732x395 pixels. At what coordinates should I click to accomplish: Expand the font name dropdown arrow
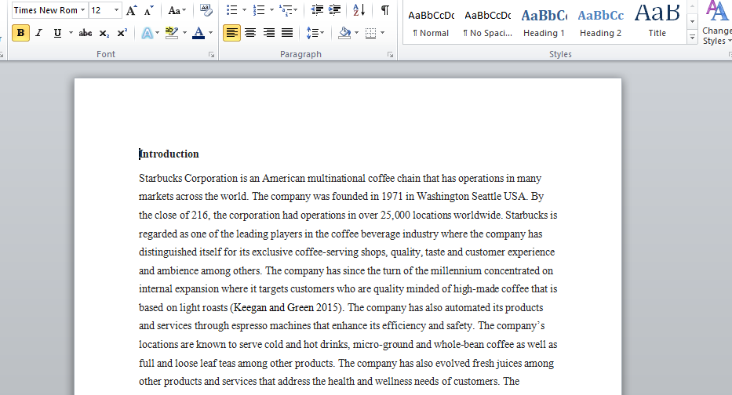tap(82, 10)
